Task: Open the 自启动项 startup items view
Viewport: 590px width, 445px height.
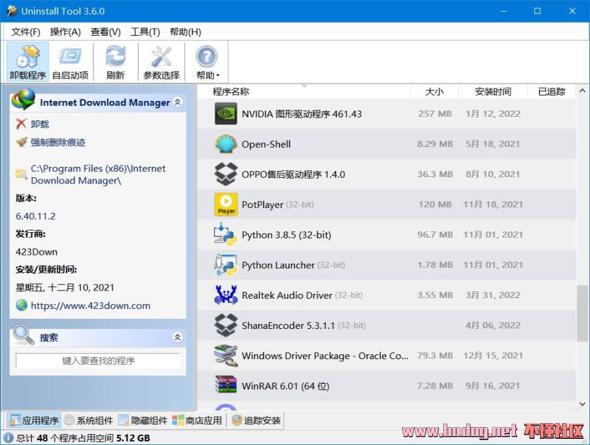Action: coord(71,62)
